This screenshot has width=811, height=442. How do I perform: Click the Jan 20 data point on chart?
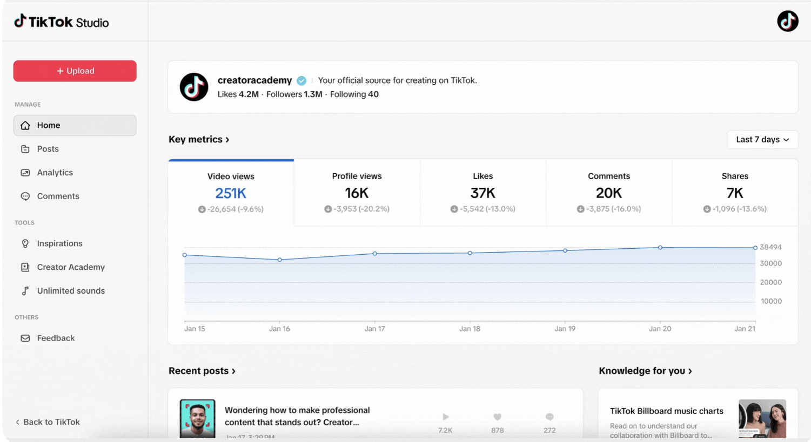coord(660,248)
